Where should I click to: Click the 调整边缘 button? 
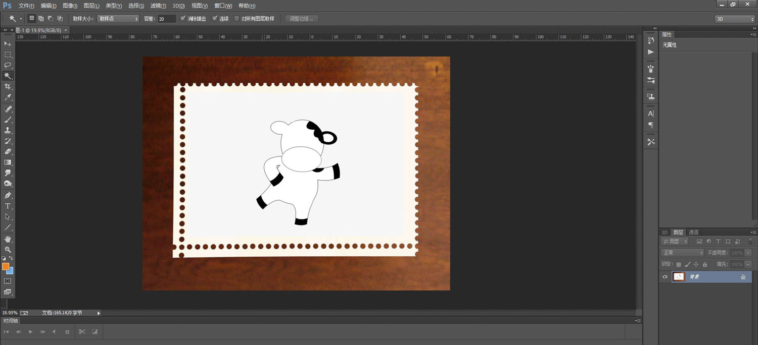[x=302, y=18]
